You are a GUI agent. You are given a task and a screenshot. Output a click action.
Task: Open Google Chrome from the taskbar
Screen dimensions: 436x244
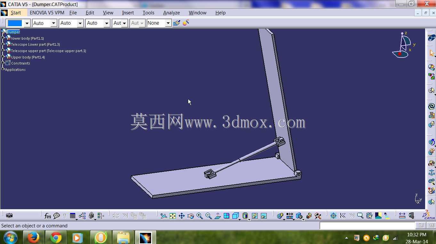[x=56, y=238]
